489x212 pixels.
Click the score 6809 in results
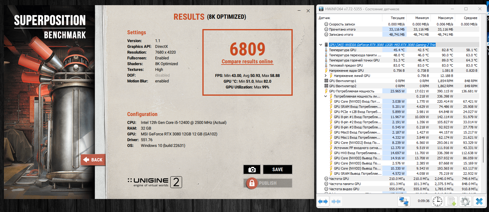coord(247,49)
